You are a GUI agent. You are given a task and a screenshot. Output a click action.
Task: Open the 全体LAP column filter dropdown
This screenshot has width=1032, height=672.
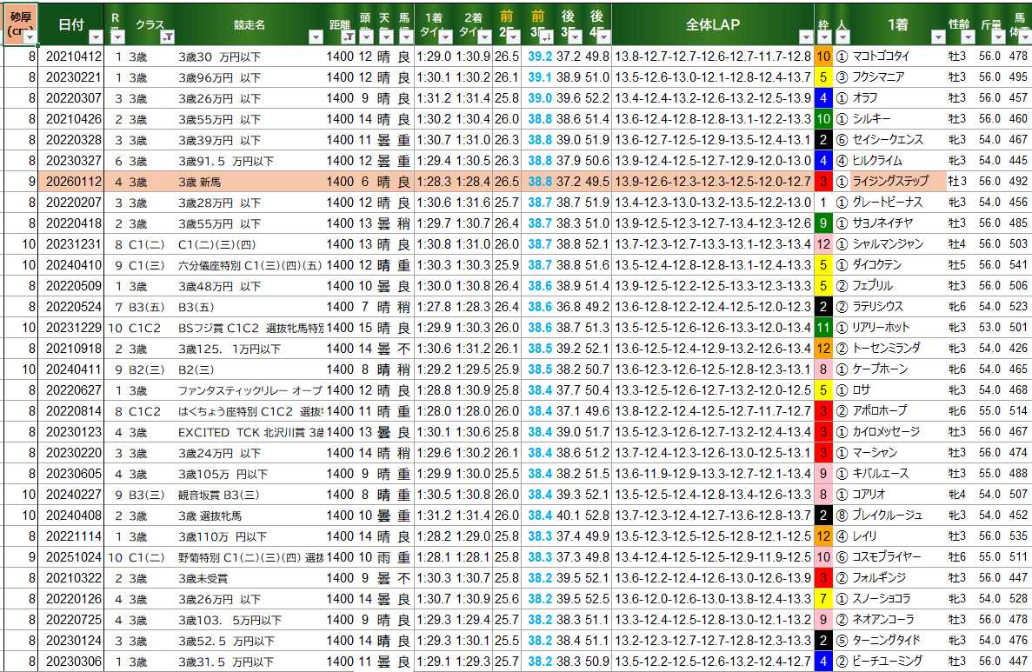(806, 37)
